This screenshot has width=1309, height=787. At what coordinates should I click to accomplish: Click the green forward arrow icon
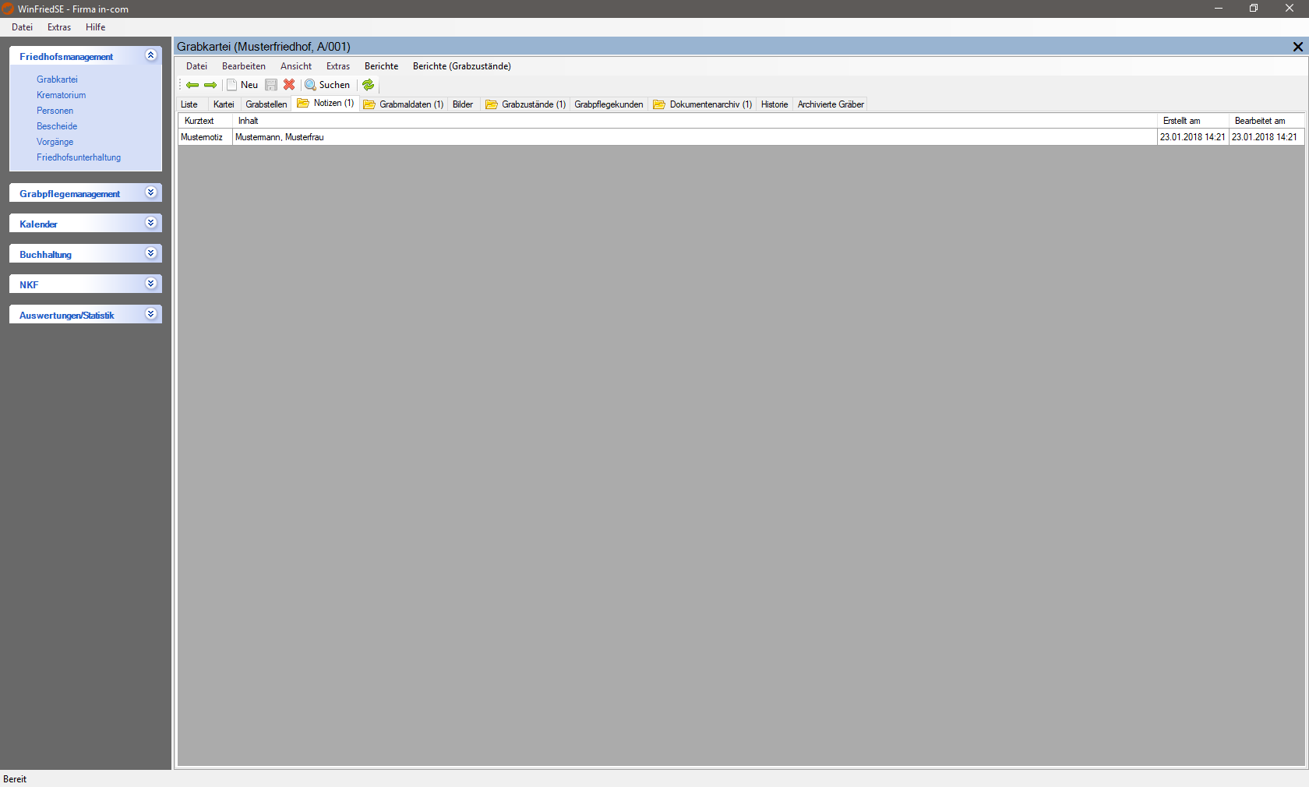click(210, 85)
